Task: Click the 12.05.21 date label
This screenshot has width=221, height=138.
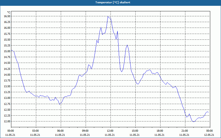Action: point(209,135)
